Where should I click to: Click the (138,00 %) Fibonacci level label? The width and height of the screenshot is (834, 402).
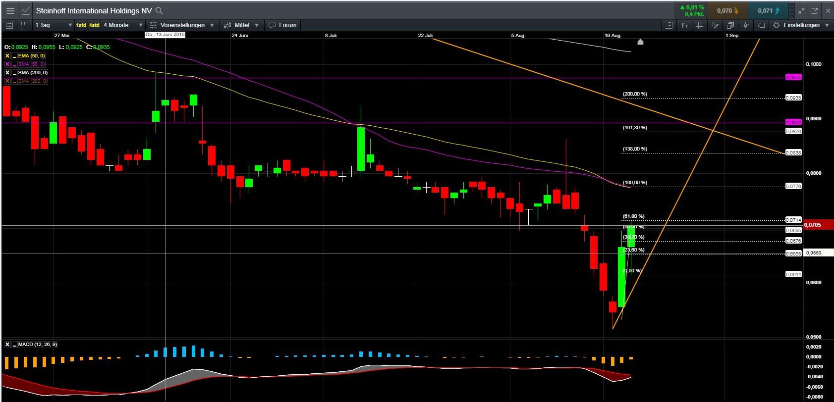(x=635, y=149)
